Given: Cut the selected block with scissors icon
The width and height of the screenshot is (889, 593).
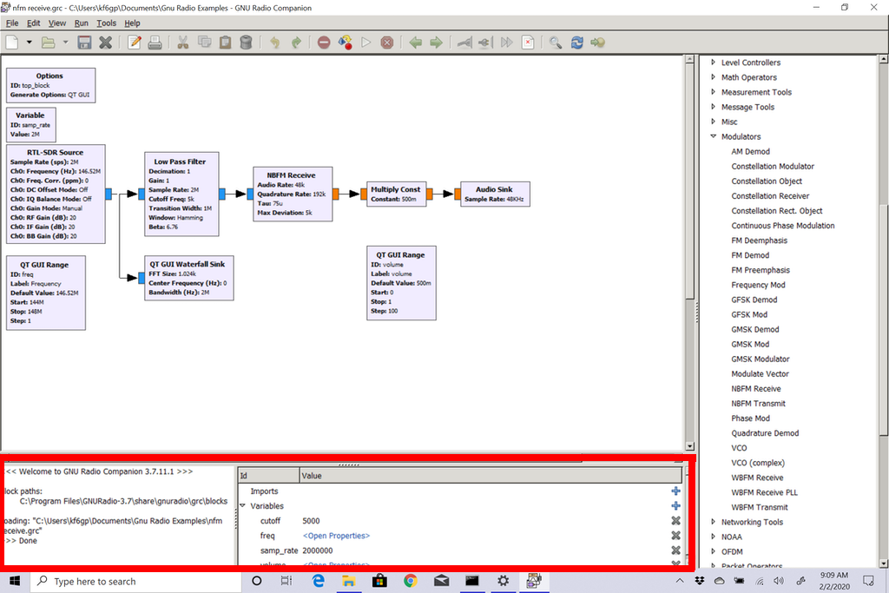Looking at the screenshot, I should pyautogui.click(x=182, y=43).
